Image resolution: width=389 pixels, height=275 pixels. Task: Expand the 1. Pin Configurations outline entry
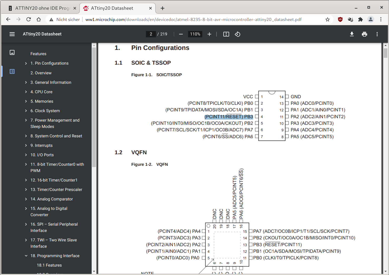26,63
